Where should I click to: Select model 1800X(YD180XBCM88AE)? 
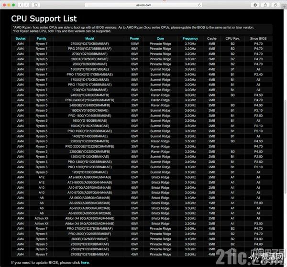coord(90,69)
